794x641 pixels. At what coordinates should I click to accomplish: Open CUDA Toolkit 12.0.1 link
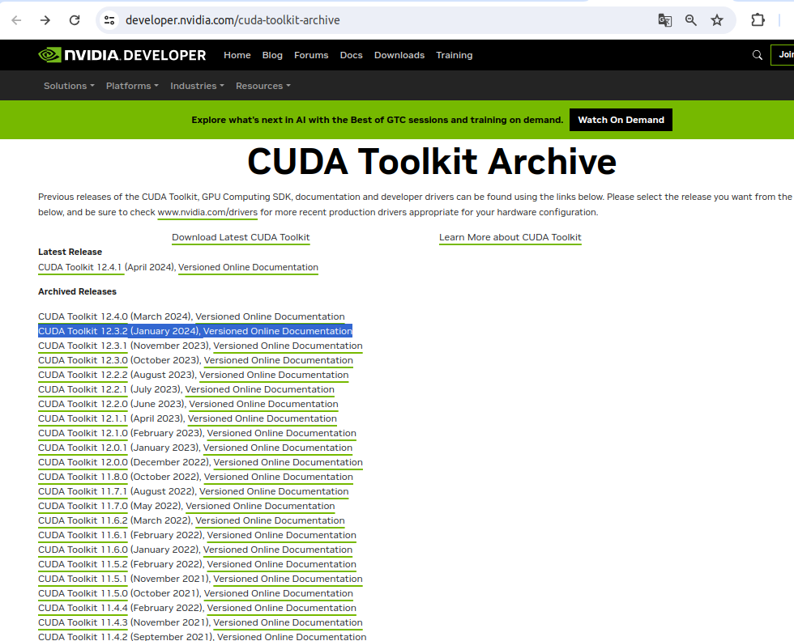tap(83, 448)
